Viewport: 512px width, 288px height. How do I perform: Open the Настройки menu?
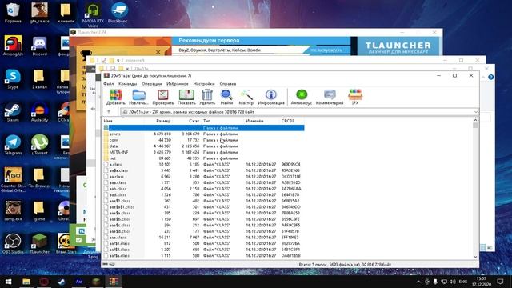pyautogui.click(x=204, y=84)
